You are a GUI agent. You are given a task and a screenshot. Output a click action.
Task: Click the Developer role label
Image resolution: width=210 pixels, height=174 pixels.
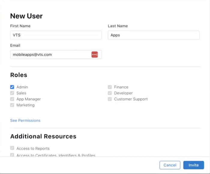point(123,93)
